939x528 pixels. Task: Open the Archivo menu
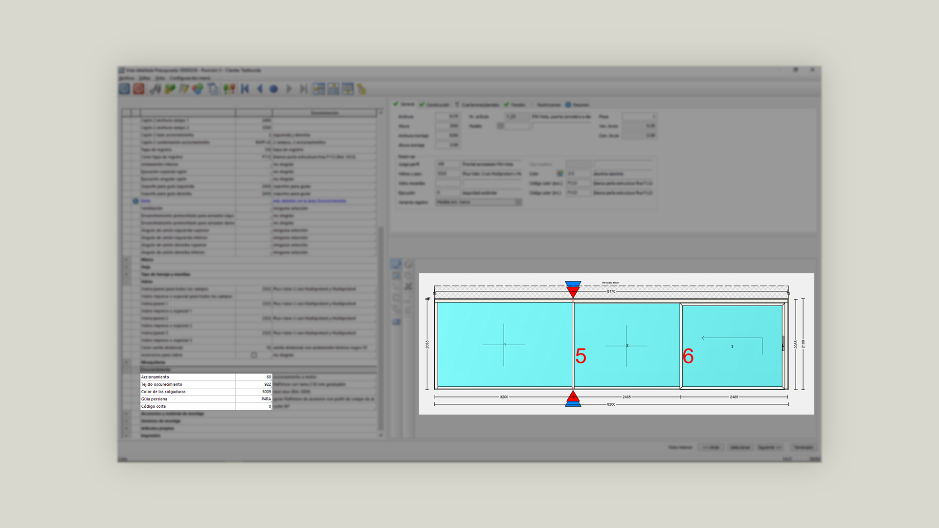coord(127,78)
